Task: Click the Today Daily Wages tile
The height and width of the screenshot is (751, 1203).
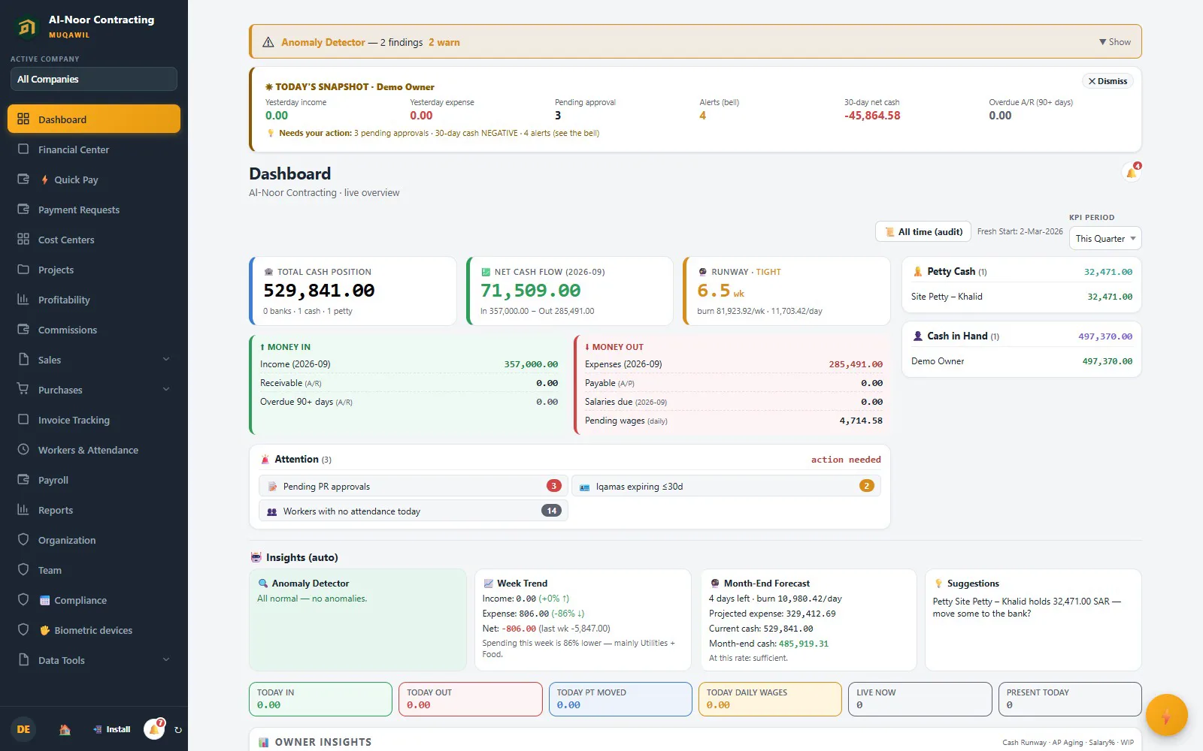Action: [770, 699]
